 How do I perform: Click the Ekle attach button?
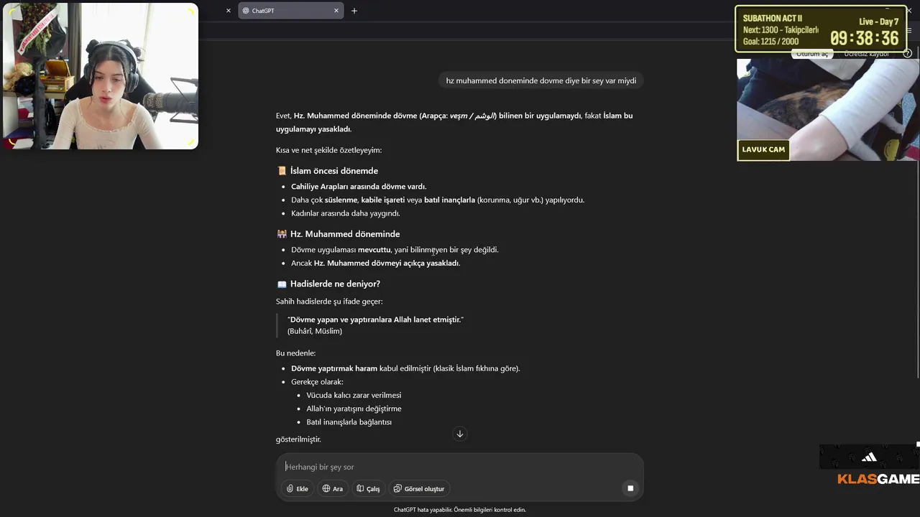coord(297,488)
